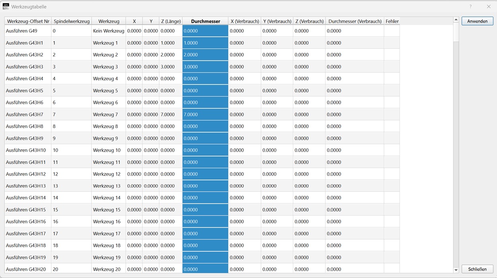Select the Ausführen G43H20 cell
497x278 pixels.
(x=28, y=269)
